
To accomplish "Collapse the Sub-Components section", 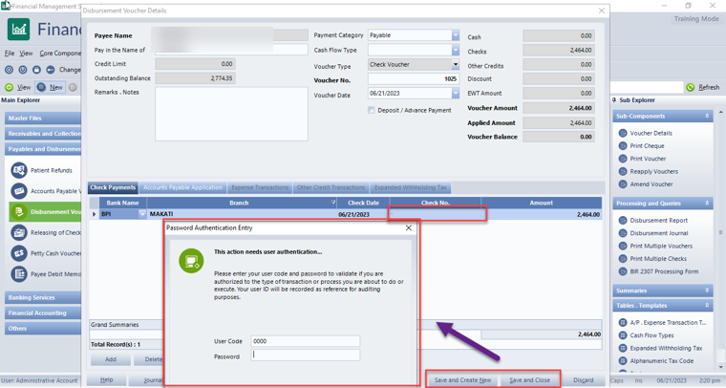I will [707, 116].
